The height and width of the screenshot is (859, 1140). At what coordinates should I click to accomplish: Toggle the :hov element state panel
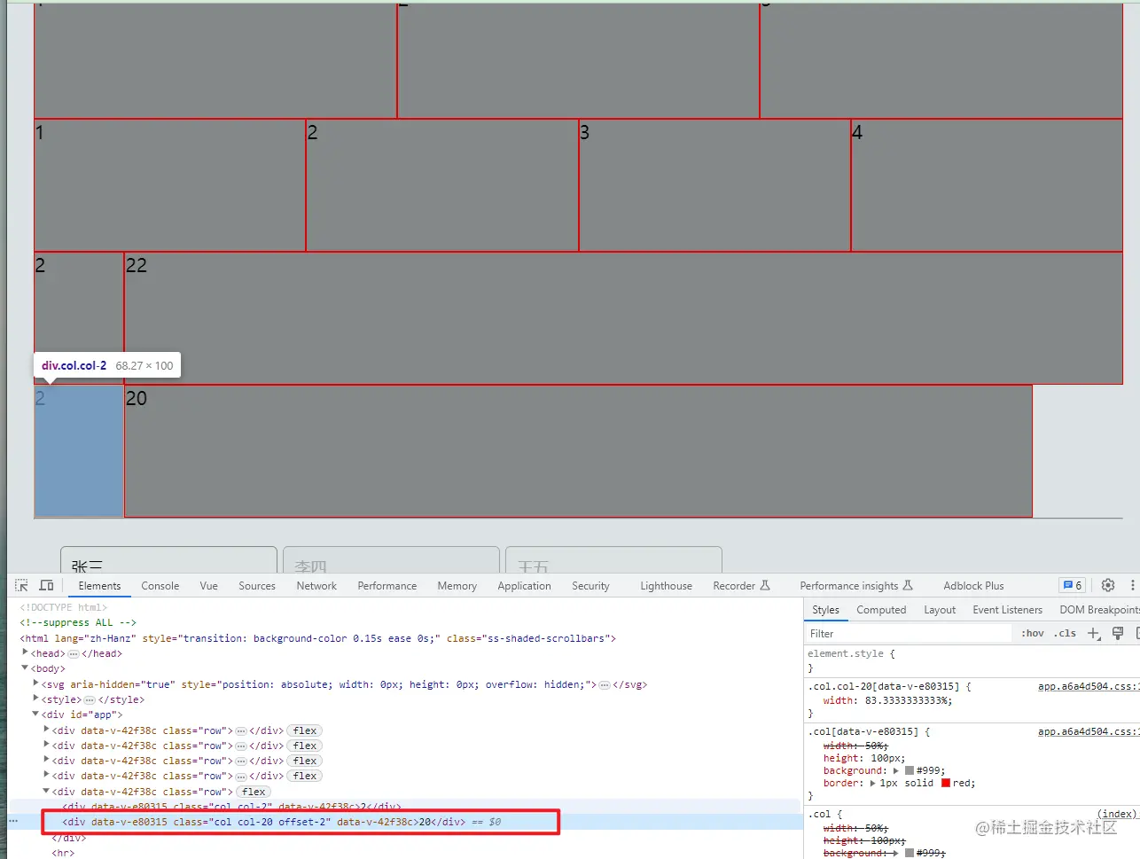point(1033,633)
